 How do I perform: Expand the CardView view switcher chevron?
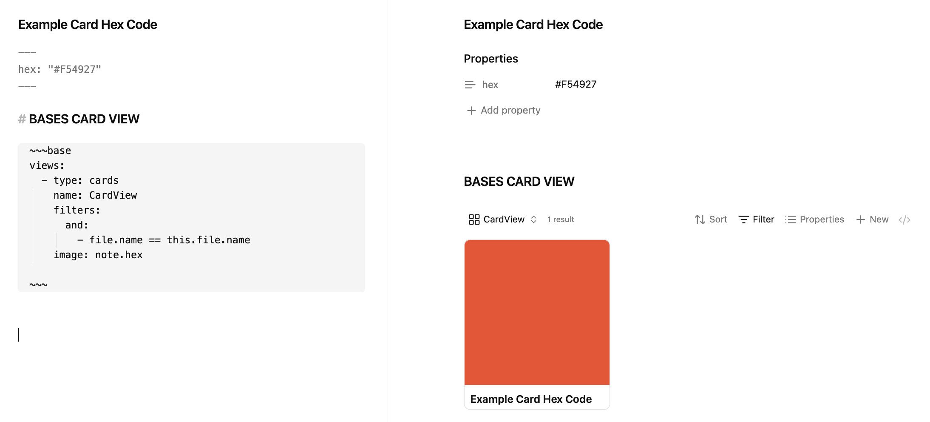[534, 220]
